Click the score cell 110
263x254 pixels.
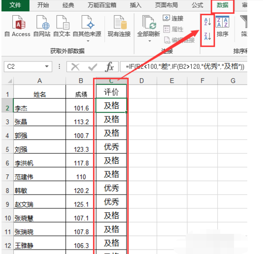[x=81, y=174]
